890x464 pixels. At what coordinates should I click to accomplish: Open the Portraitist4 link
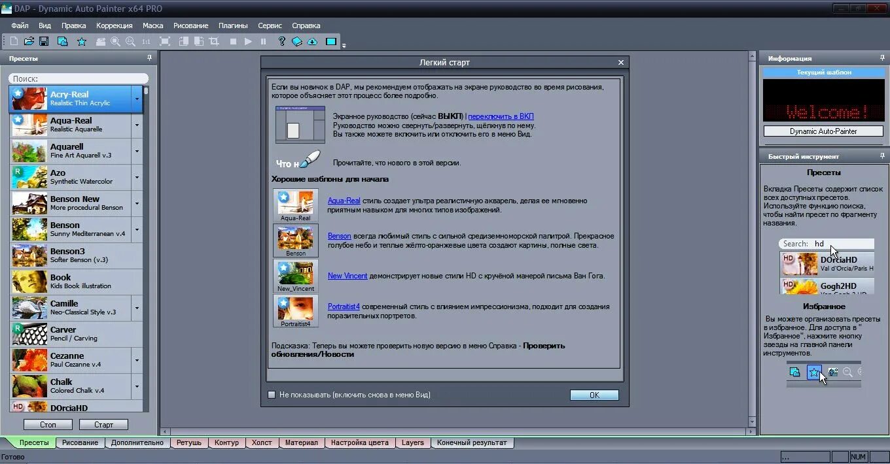click(344, 306)
